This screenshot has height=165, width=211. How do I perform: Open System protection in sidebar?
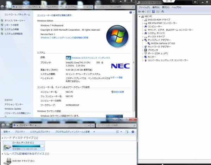click(12, 29)
